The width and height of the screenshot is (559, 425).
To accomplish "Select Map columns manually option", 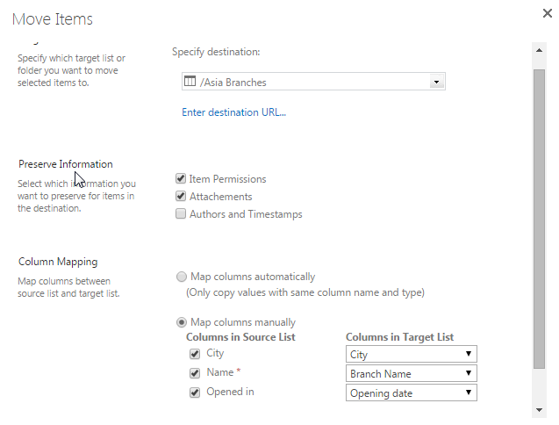I will pyautogui.click(x=182, y=322).
